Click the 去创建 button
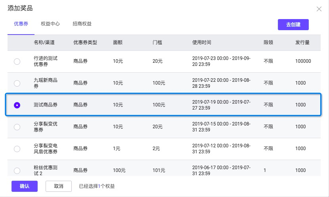Image resolution: width=329 pixels, height=197 pixels. click(293, 25)
